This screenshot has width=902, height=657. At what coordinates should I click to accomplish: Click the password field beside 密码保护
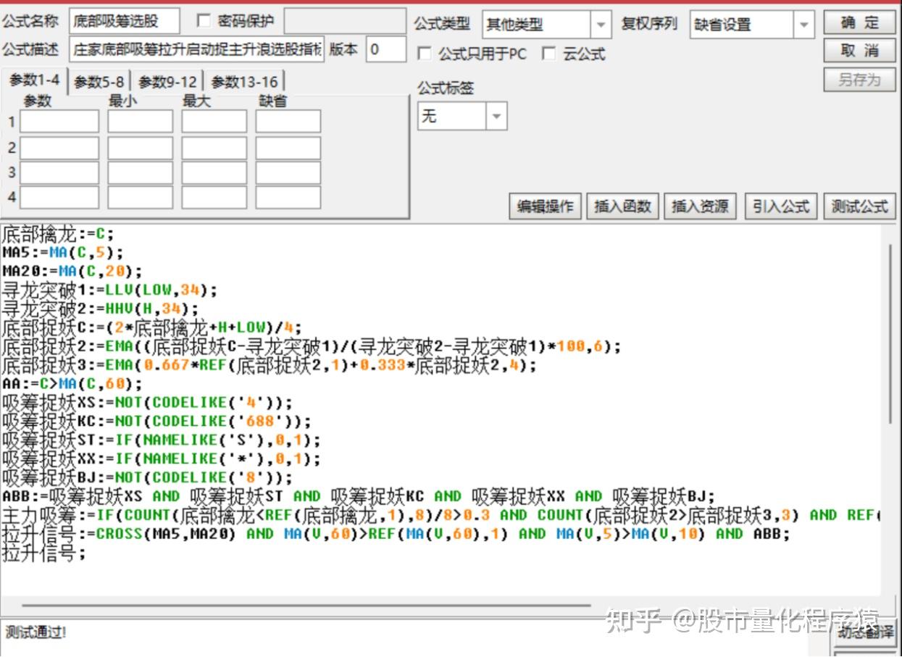click(x=345, y=22)
